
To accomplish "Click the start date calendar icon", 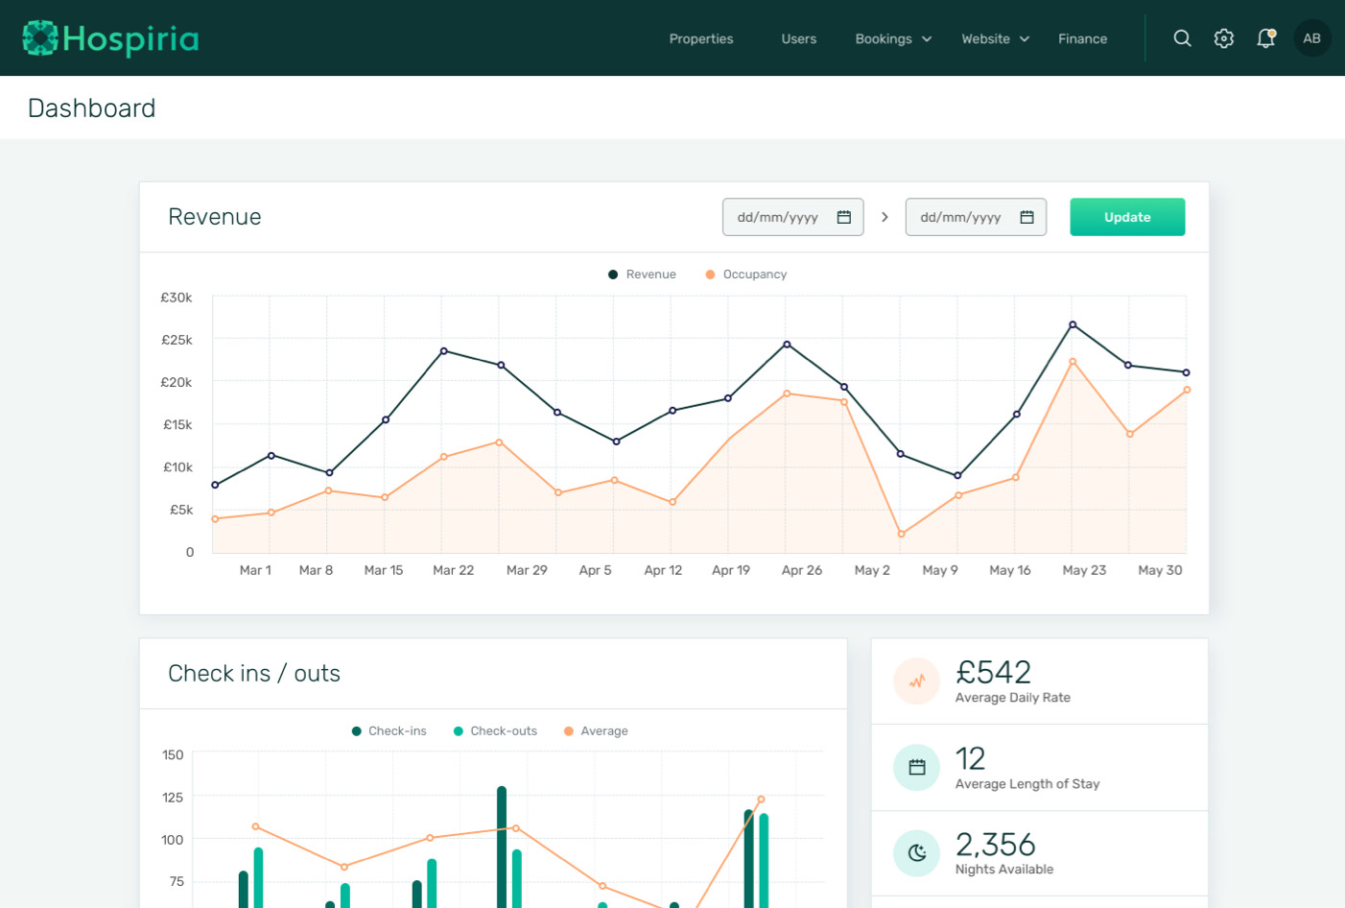I will click(x=844, y=217).
